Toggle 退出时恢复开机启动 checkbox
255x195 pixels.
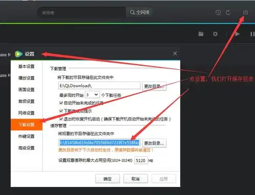point(61,119)
